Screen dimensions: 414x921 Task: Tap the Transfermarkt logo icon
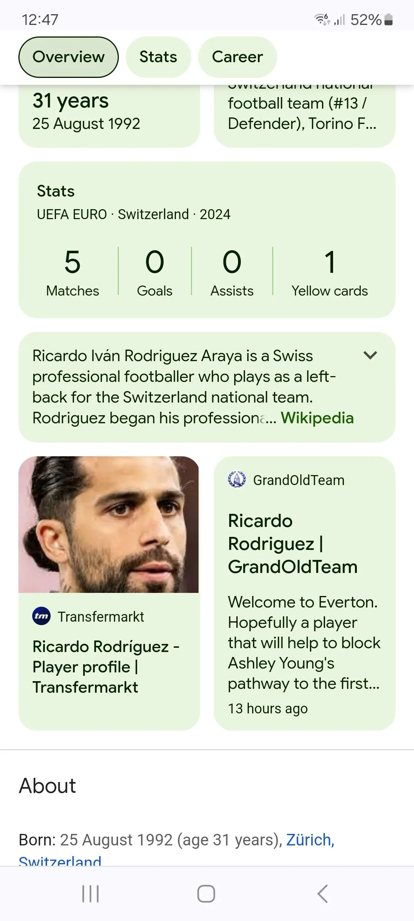41,616
